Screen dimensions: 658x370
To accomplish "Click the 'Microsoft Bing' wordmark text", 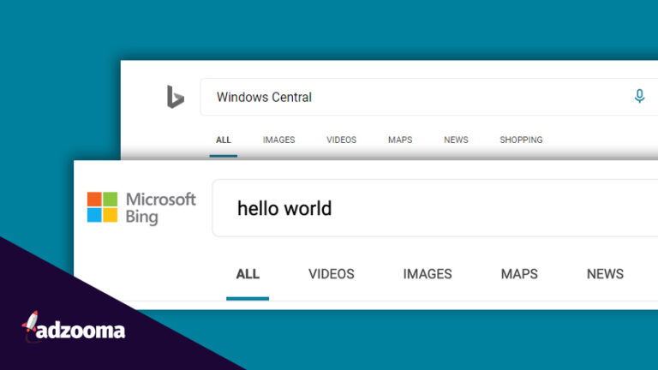I will [x=160, y=208].
